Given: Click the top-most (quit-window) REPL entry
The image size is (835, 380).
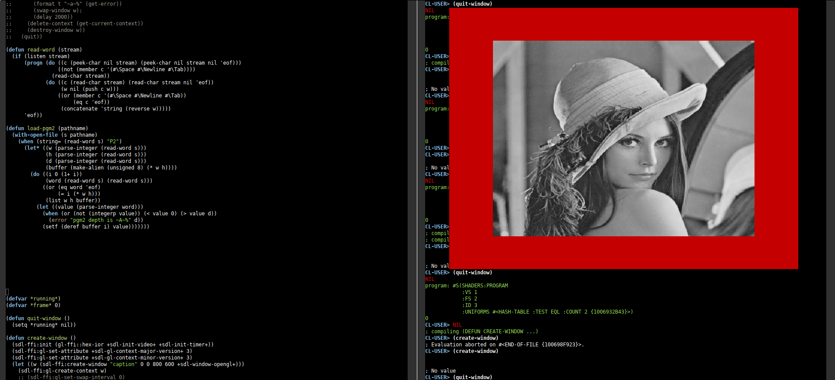Looking at the screenshot, I should click(472, 4).
